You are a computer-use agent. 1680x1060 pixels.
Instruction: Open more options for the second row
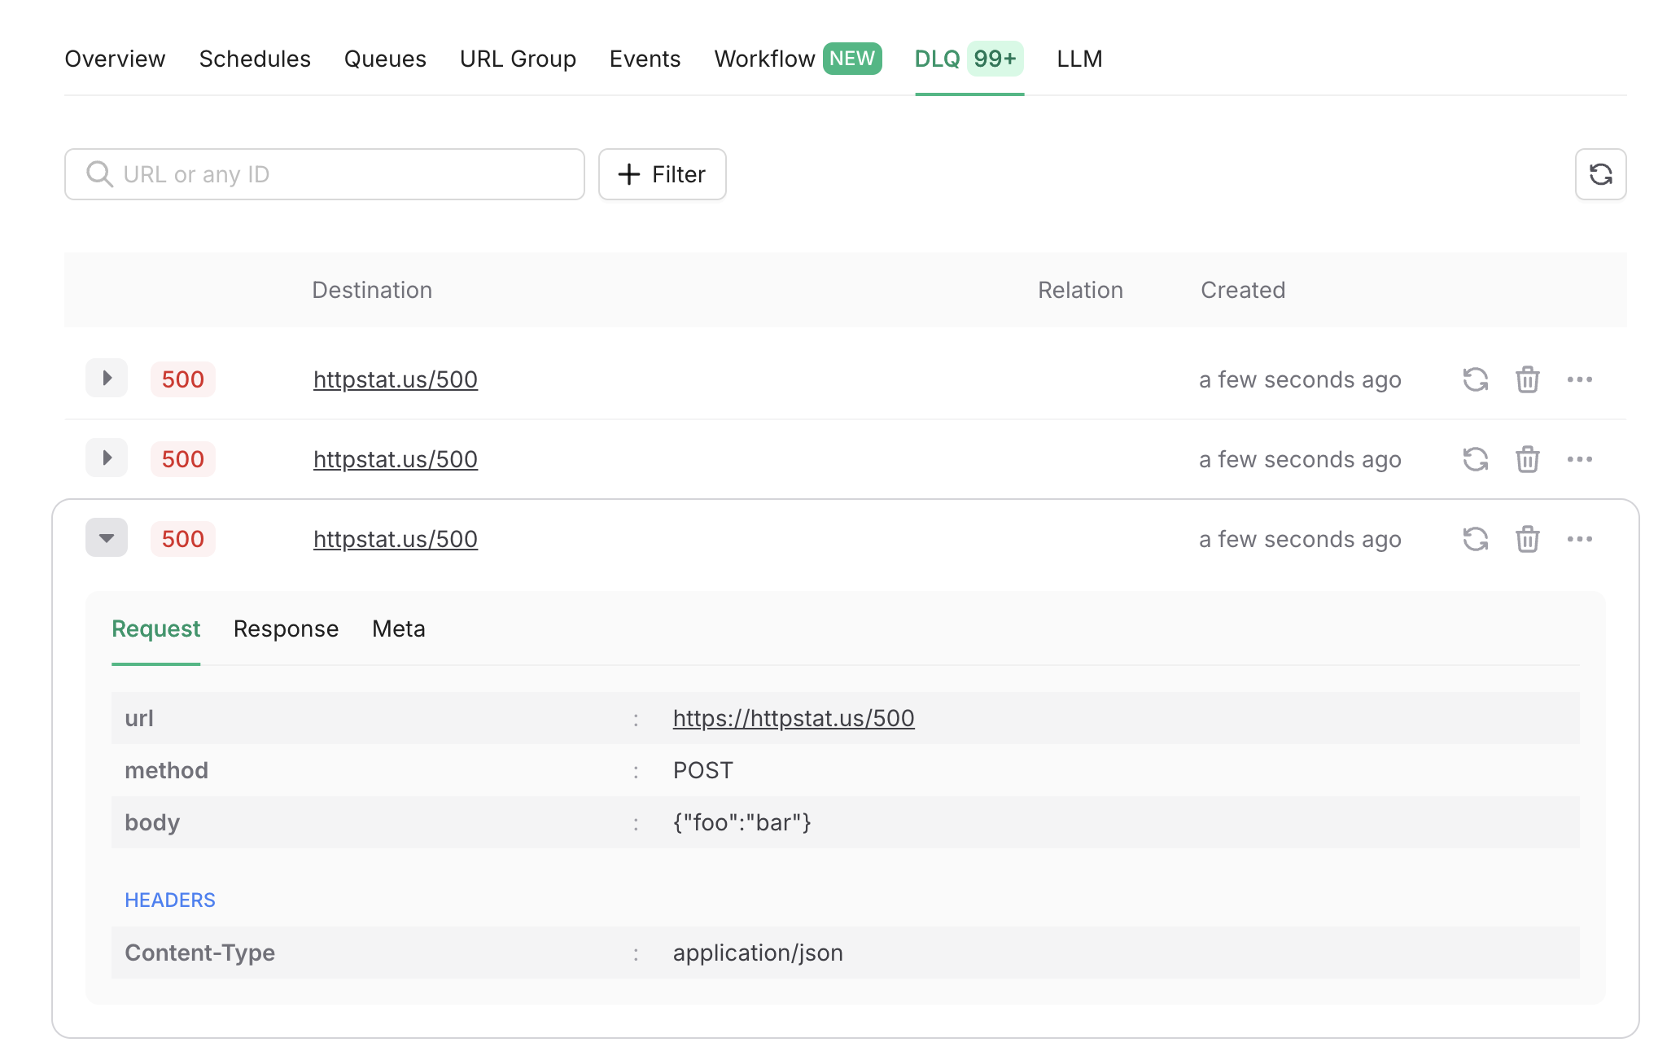(x=1579, y=459)
